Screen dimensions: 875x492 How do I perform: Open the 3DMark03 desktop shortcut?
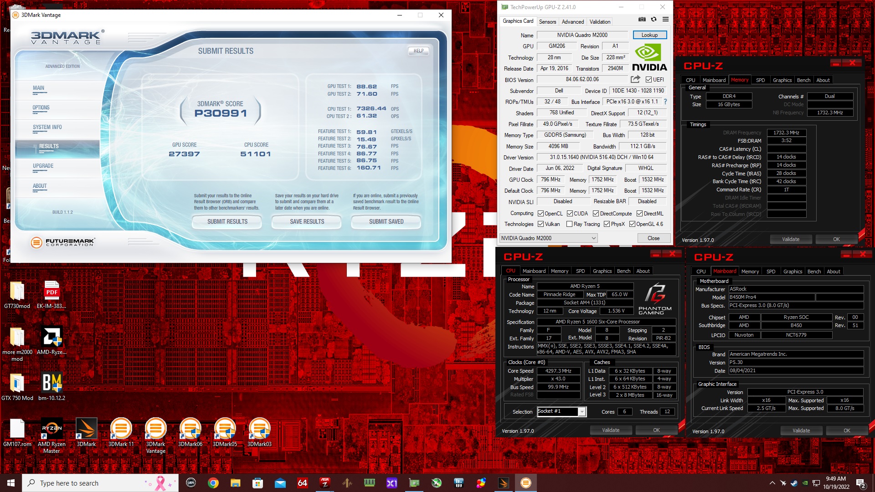(259, 433)
